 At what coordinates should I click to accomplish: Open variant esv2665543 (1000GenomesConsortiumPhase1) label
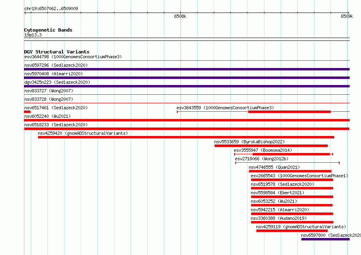tap(299, 176)
